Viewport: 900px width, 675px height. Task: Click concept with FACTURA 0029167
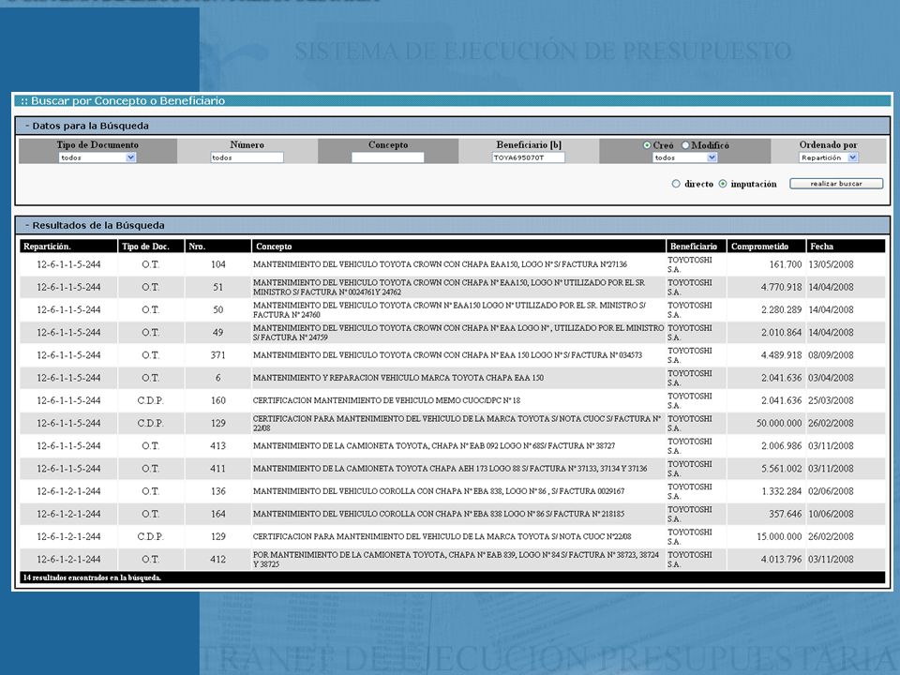[x=439, y=491]
